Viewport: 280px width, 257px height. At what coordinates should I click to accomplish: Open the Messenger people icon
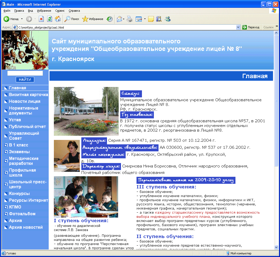[x=168, y=19]
